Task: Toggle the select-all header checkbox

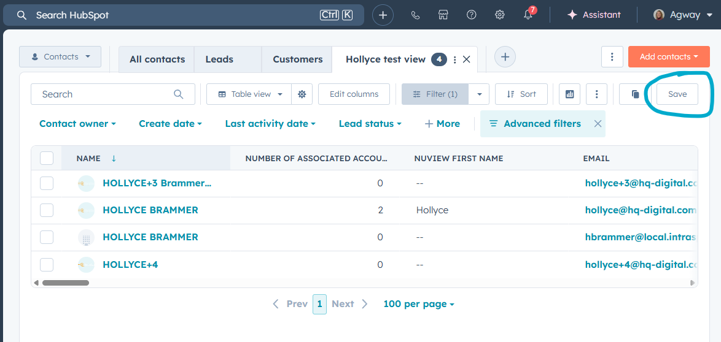Action: [x=47, y=158]
